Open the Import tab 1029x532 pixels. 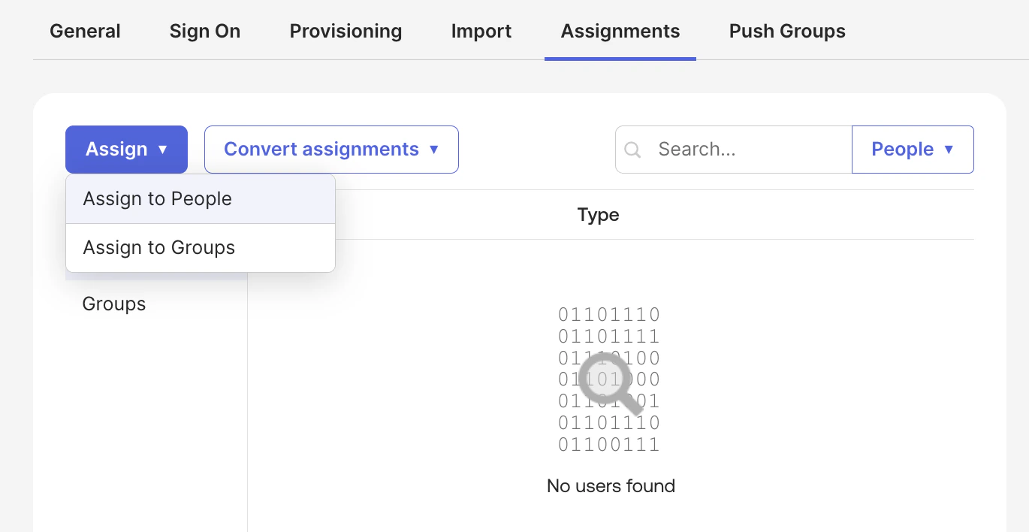(481, 32)
